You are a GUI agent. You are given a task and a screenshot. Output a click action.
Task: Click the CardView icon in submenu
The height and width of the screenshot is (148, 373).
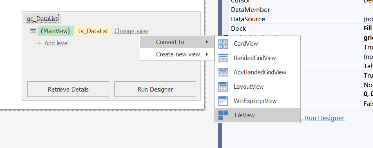(x=223, y=44)
